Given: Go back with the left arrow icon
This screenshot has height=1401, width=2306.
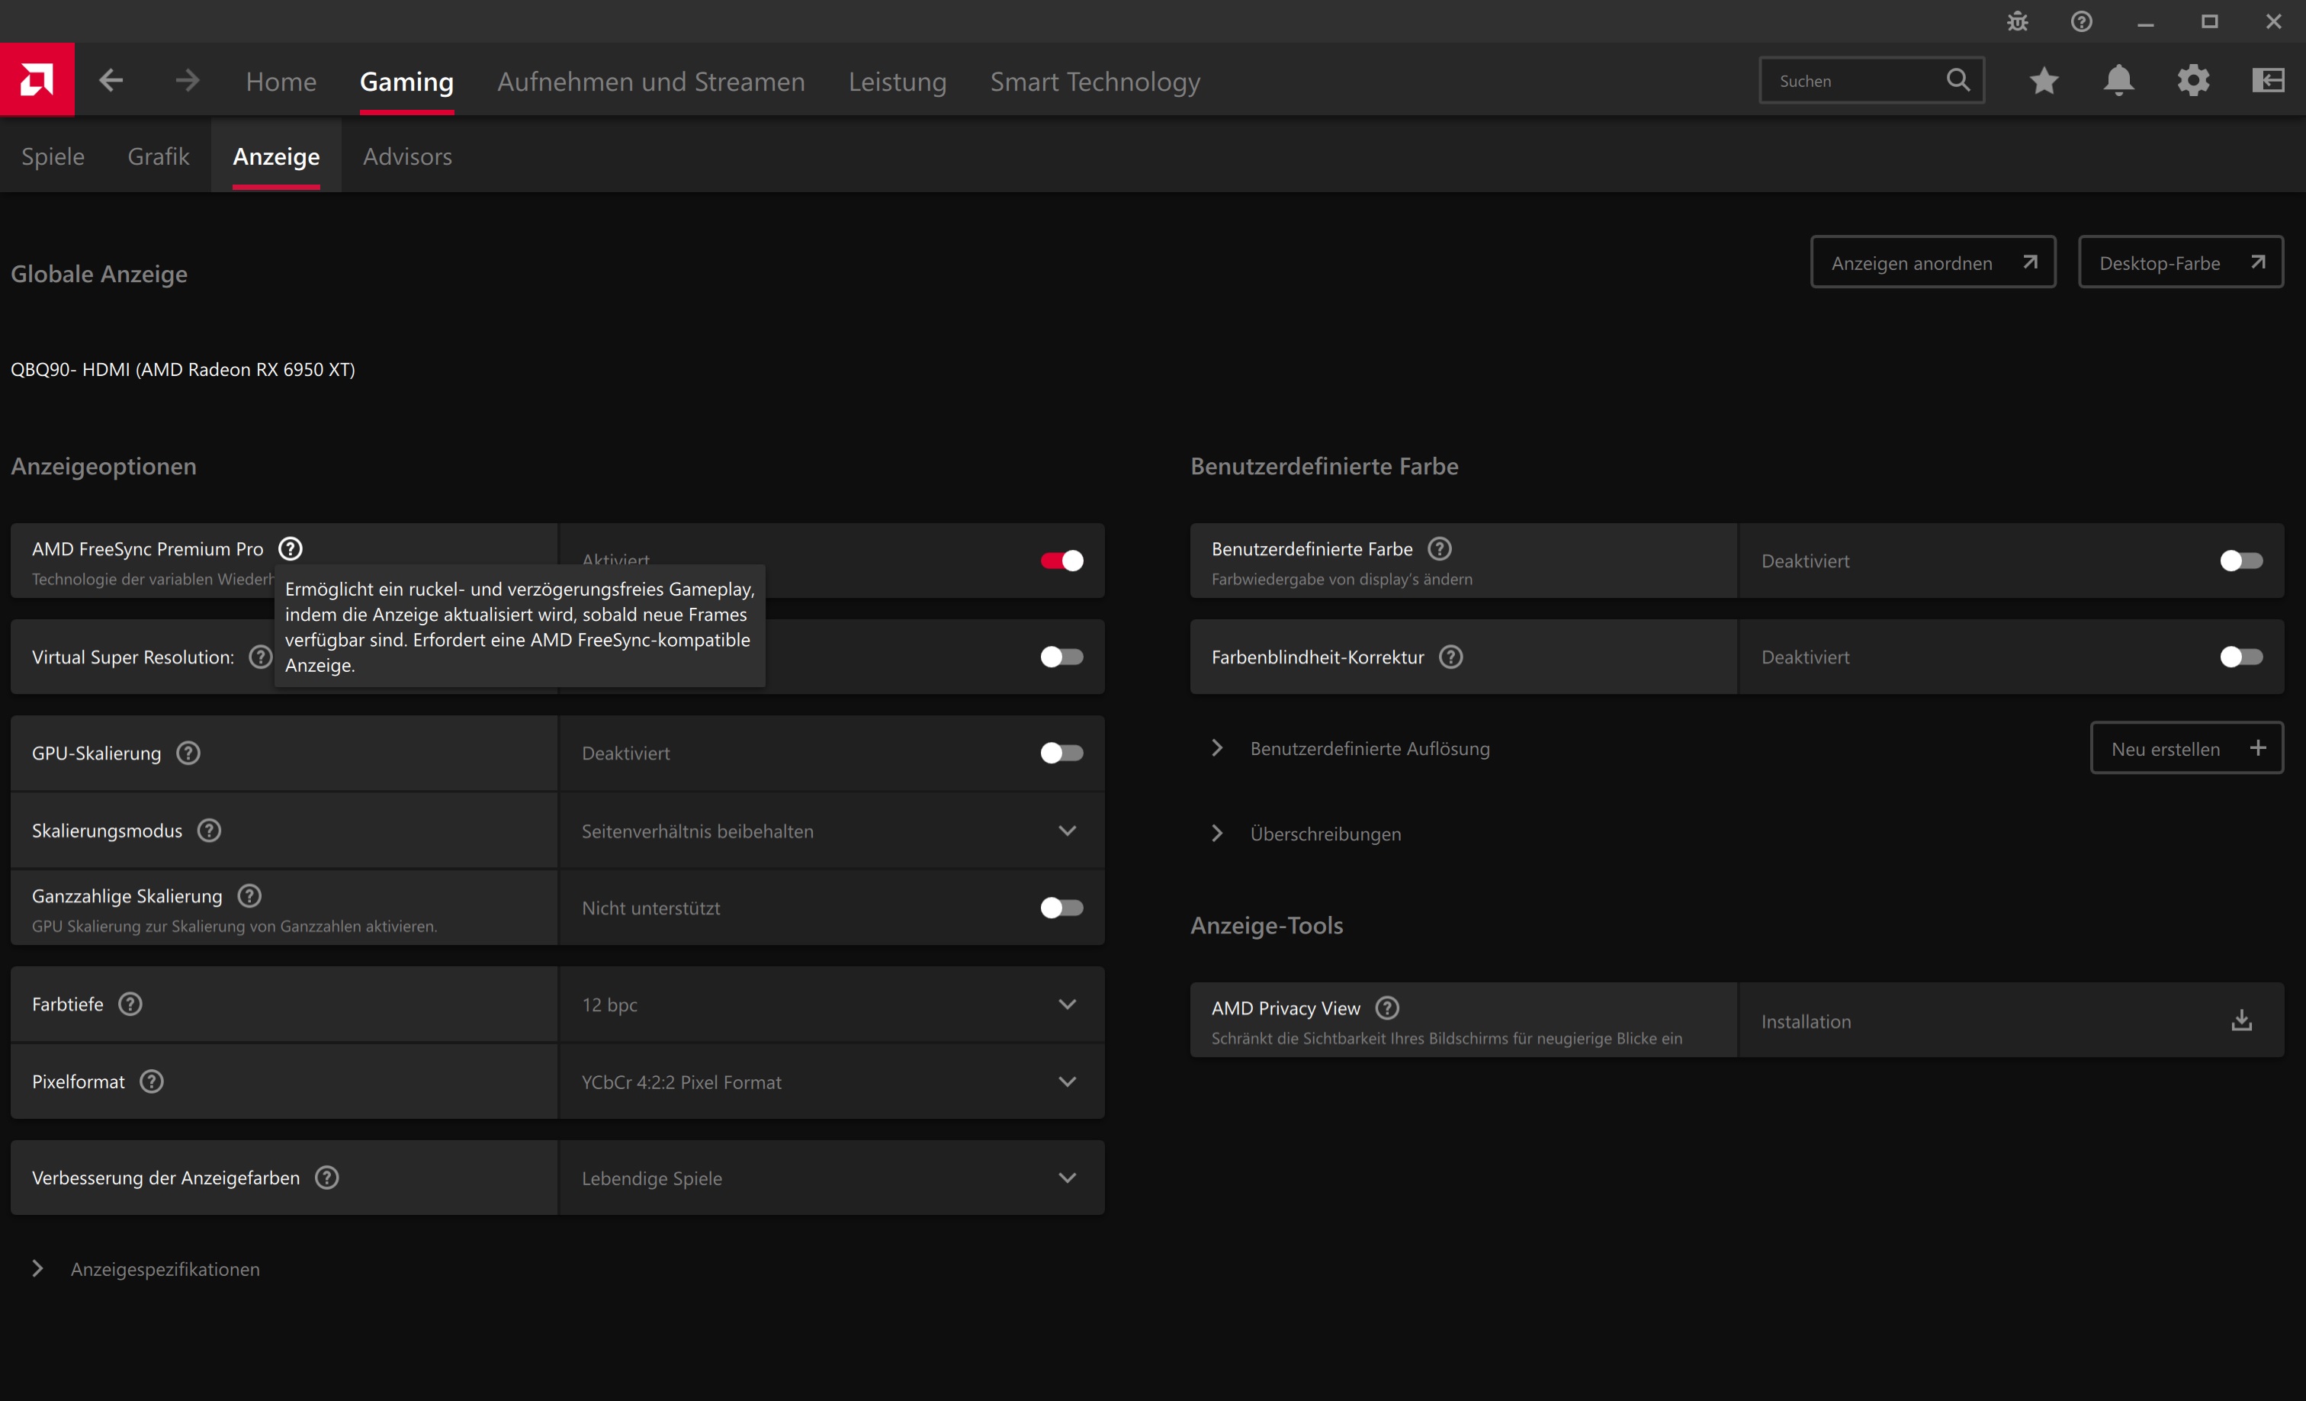Looking at the screenshot, I should 111,81.
